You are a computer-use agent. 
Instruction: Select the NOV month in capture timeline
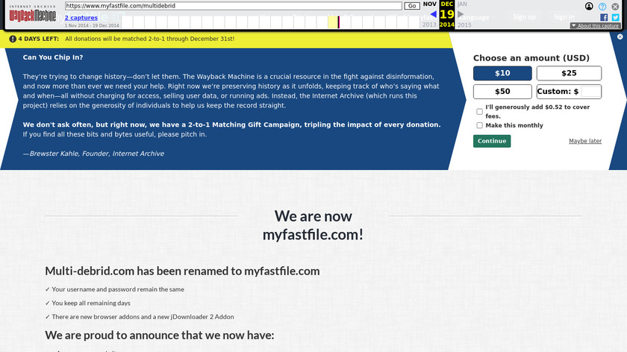(429, 4)
